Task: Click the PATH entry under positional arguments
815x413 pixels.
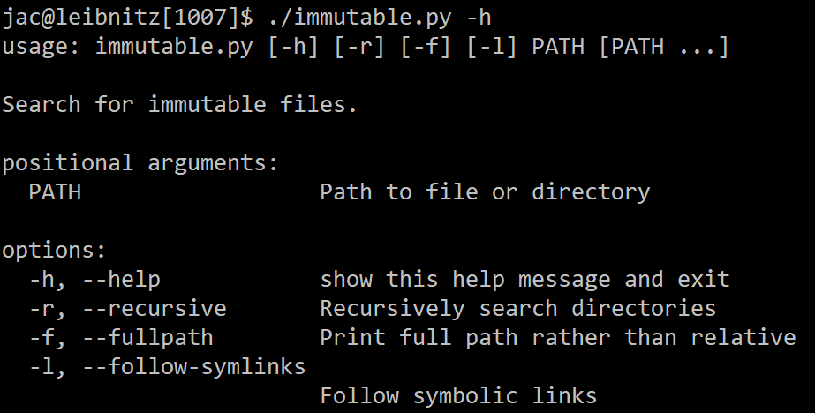Action: [x=55, y=191]
